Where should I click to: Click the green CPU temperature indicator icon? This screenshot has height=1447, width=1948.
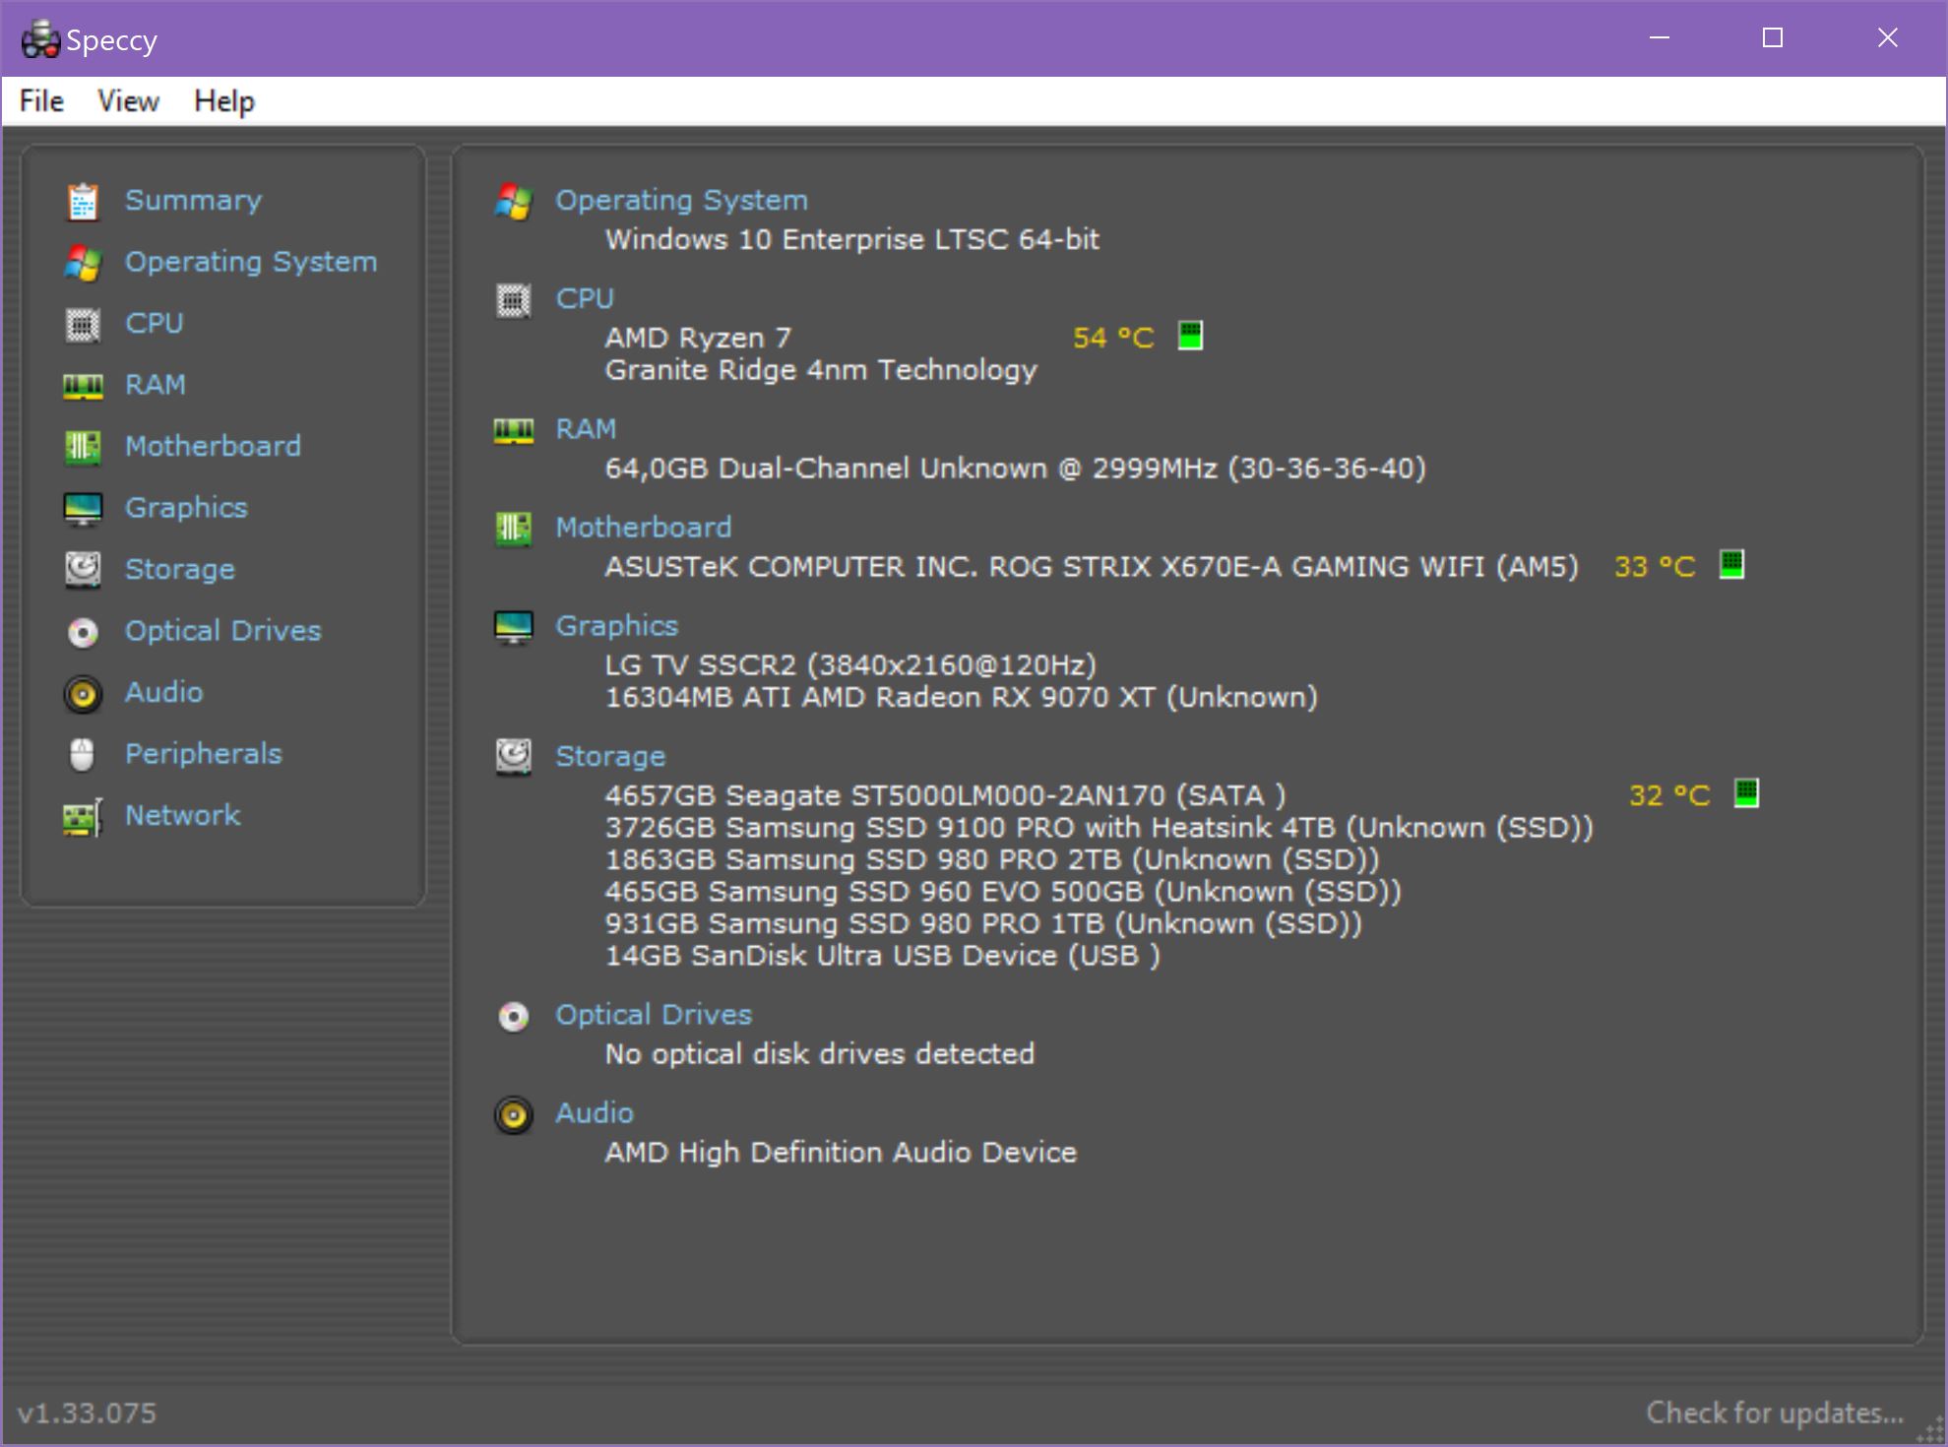click(1190, 336)
